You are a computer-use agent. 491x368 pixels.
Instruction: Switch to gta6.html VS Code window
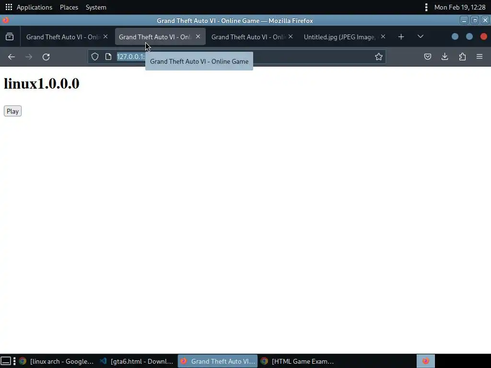coord(138,361)
